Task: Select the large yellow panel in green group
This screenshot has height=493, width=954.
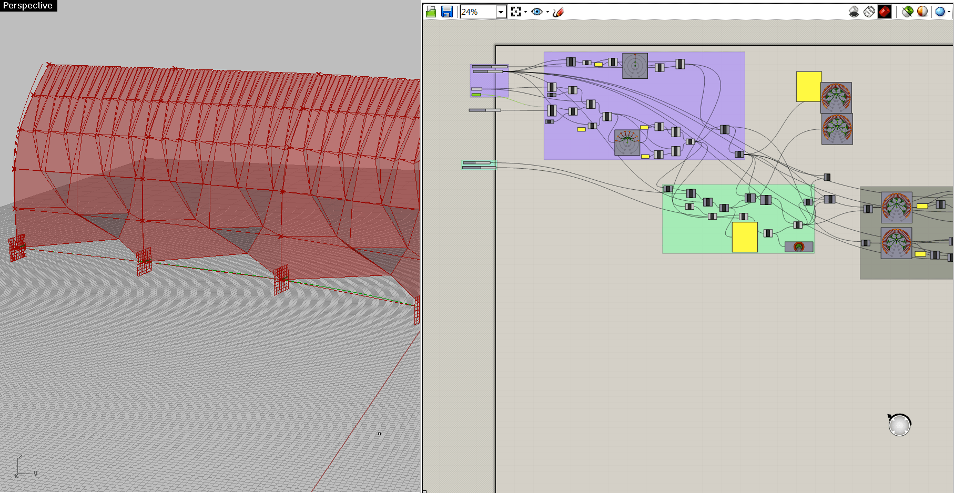Action: coord(745,237)
